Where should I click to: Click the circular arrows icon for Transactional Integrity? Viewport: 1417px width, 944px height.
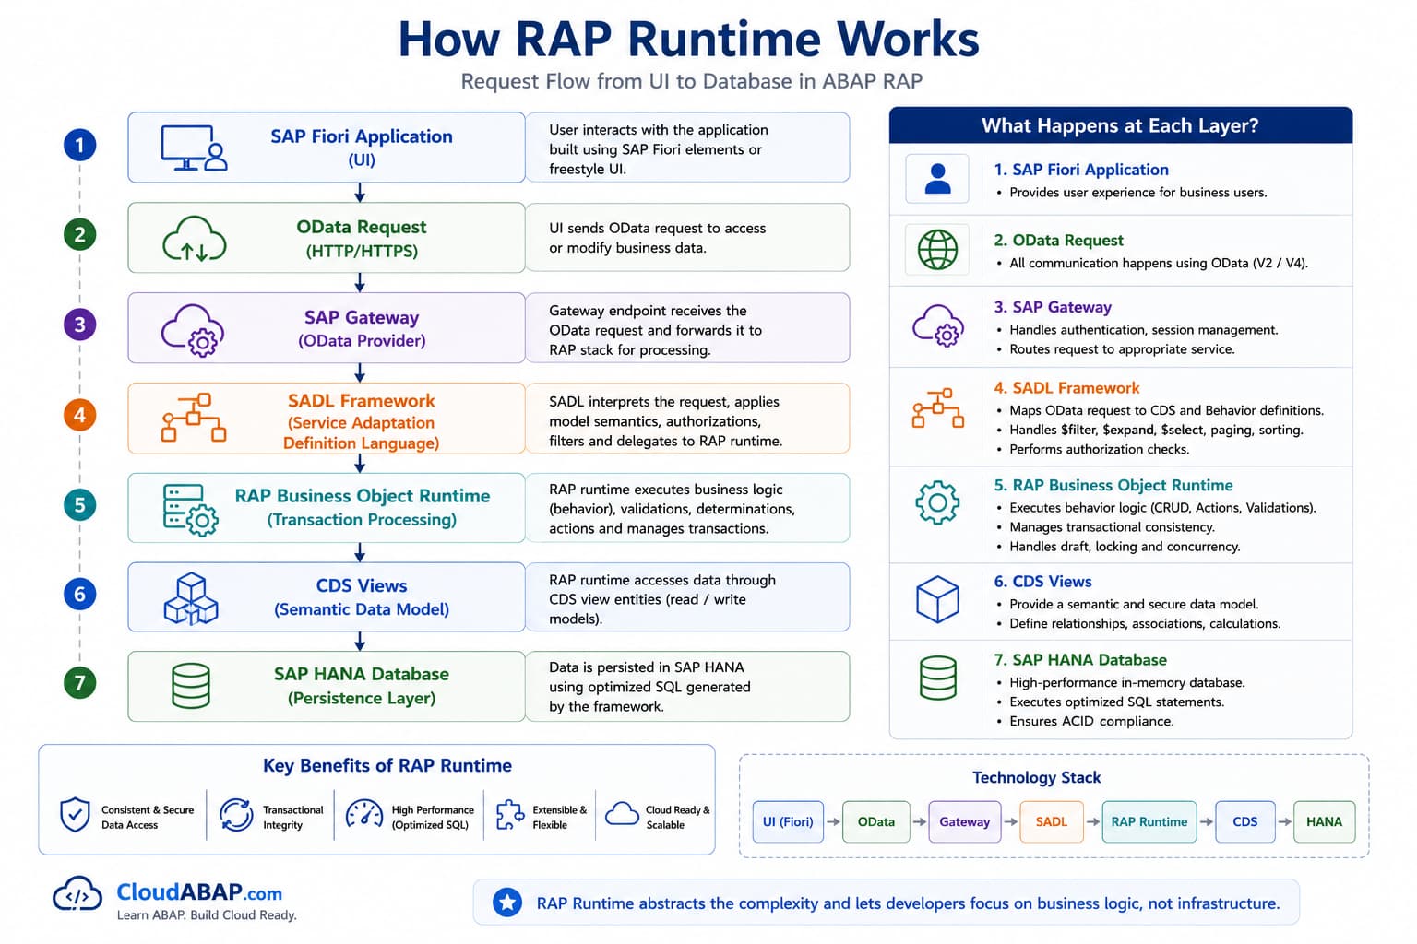pyautogui.click(x=236, y=815)
